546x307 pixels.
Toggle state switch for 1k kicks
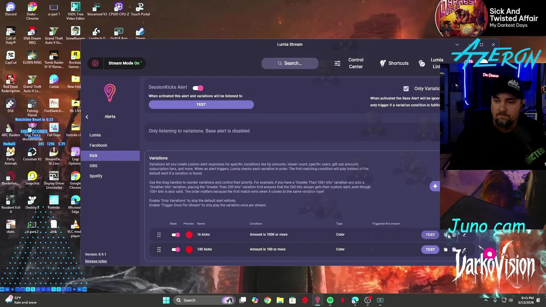[x=175, y=235]
